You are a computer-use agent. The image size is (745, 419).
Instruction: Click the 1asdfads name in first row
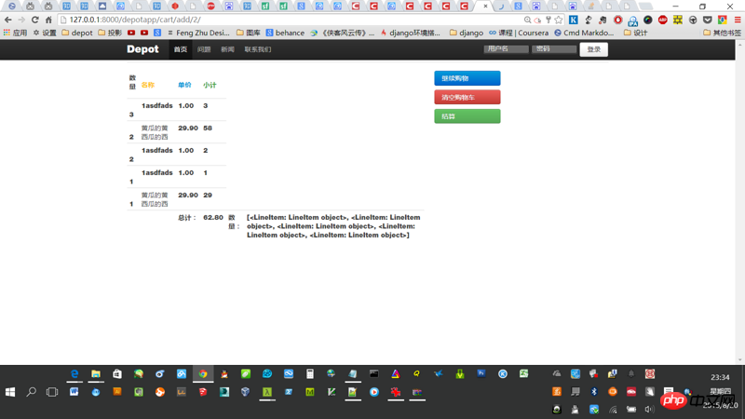[157, 105]
